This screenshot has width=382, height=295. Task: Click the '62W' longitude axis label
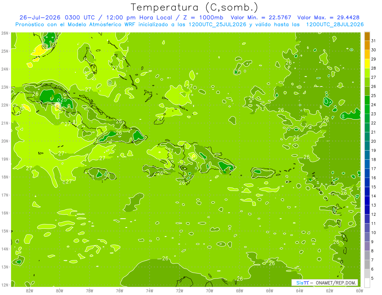[329, 291]
